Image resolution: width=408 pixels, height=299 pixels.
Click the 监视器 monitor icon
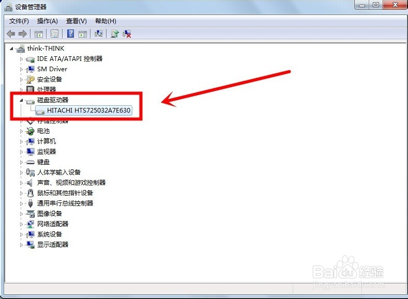click(31, 152)
